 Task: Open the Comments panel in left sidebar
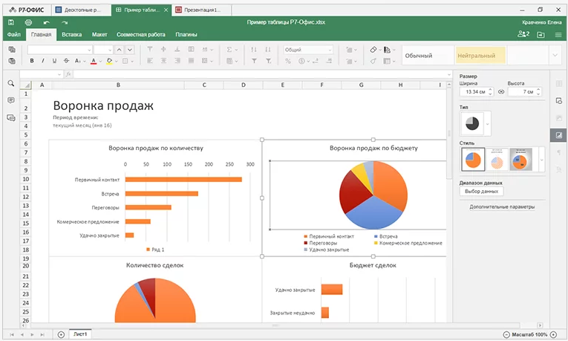(10, 100)
